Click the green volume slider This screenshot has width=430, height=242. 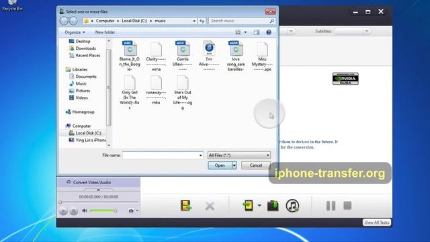[103, 210]
